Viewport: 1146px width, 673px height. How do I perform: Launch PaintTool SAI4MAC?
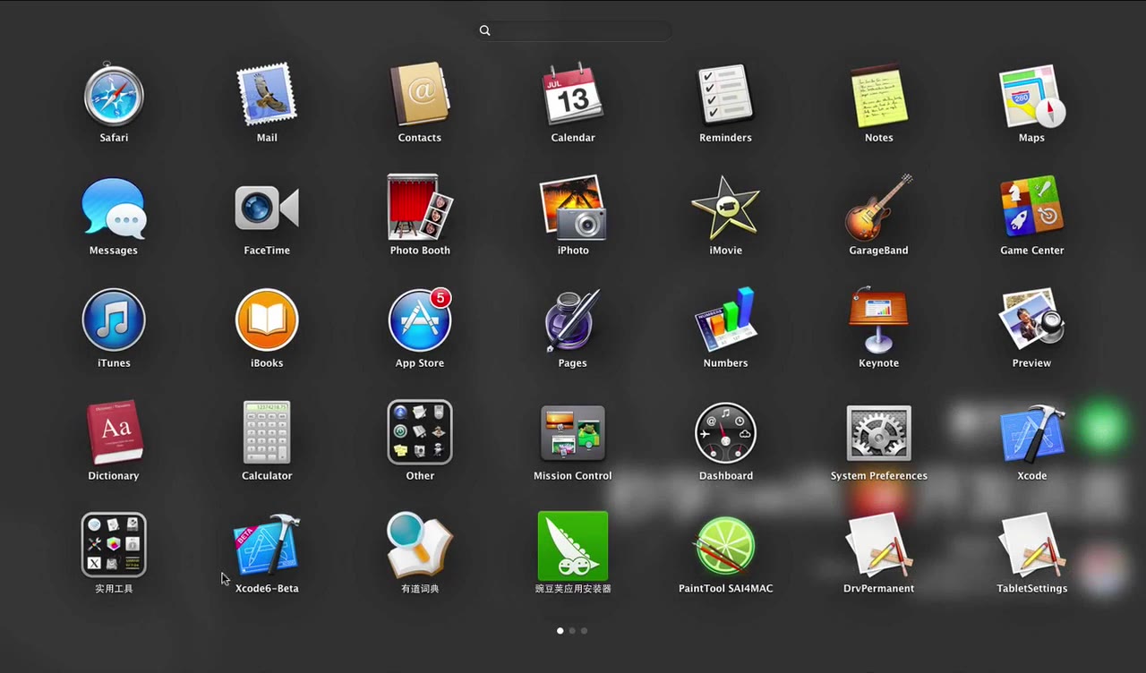tap(725, 545)
